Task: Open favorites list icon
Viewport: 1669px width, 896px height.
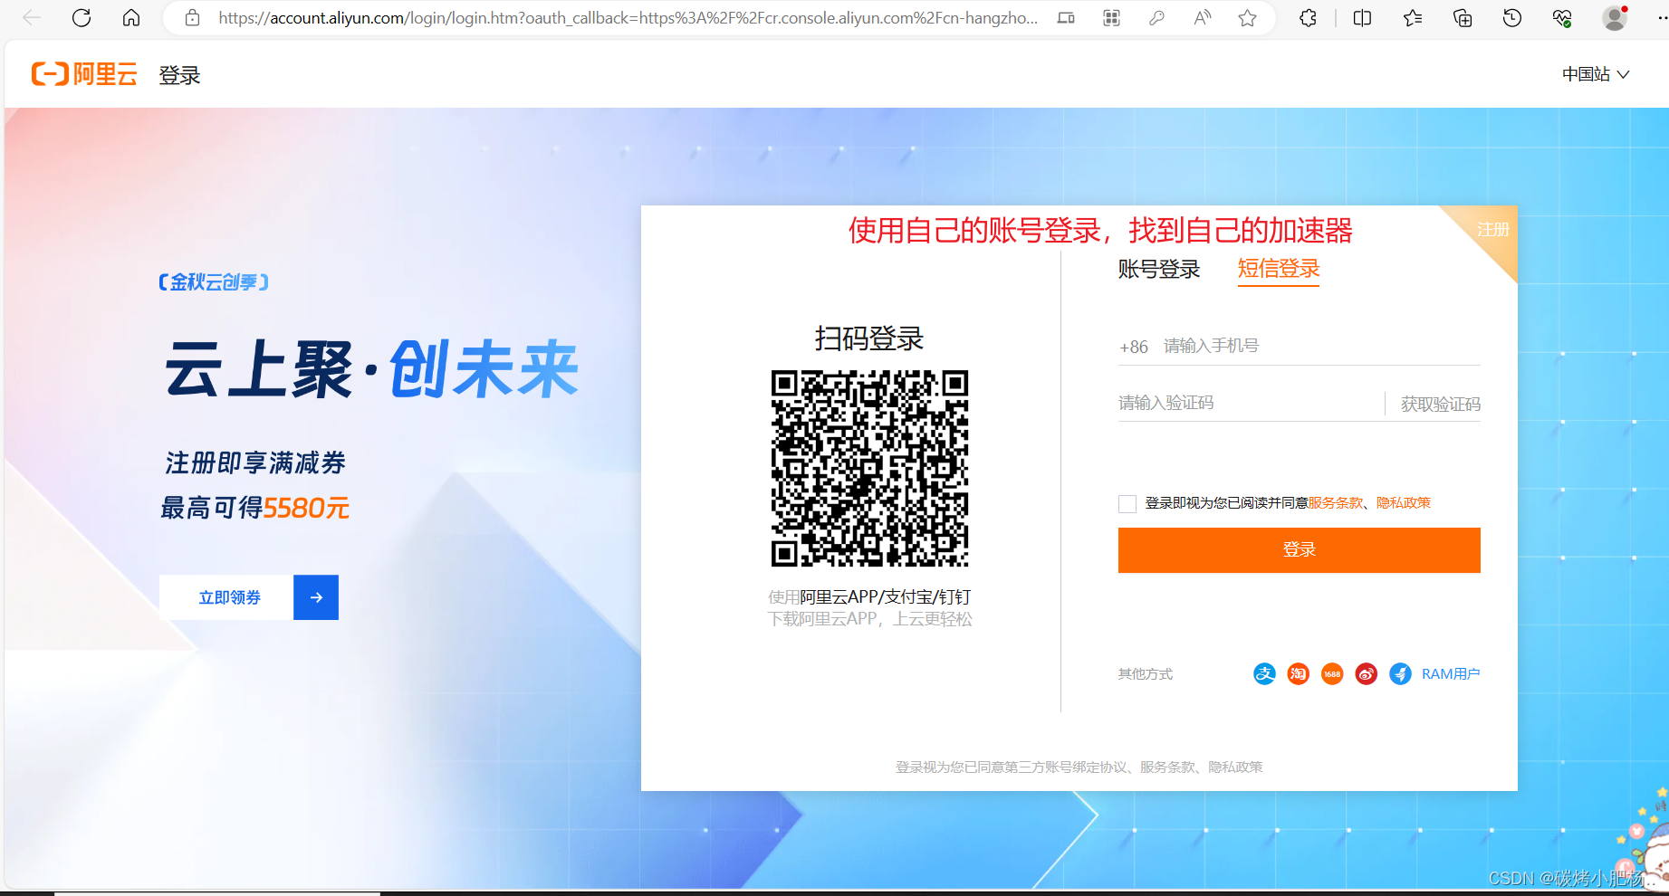Action: tap(1413, 18)
